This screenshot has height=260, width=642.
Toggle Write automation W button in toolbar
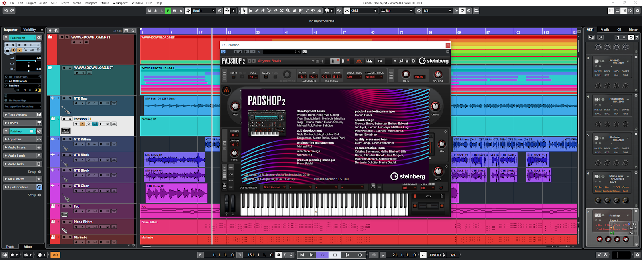coord(175,10)
